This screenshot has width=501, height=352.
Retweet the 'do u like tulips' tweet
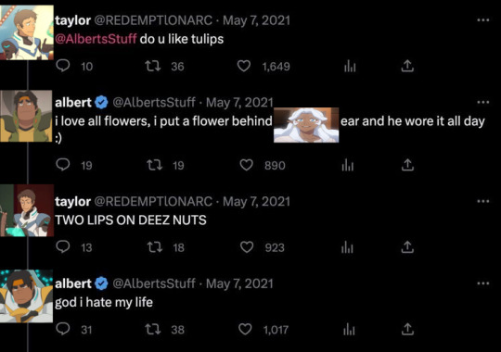coord(153,66)
